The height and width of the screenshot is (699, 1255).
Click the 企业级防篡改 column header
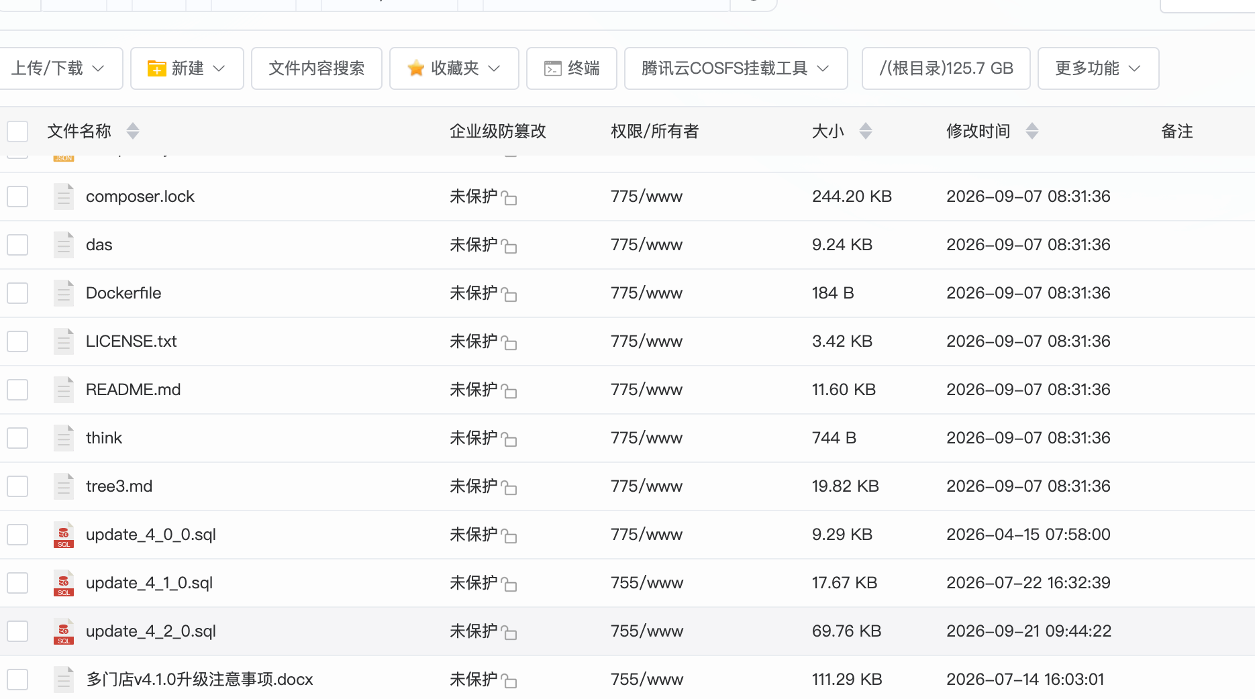pyautogui.click(x=498, y=131)
